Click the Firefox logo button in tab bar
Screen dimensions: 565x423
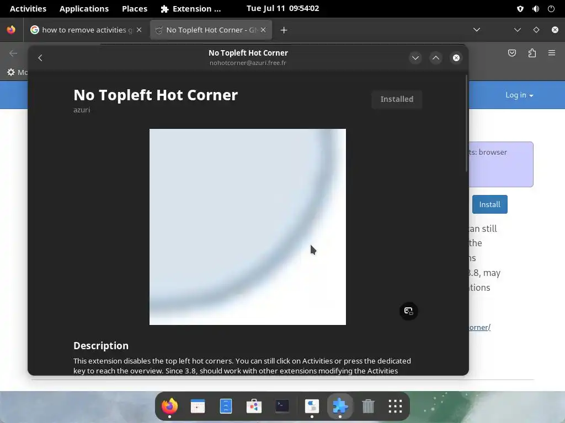pyautogui.click(x=11, y=30)
